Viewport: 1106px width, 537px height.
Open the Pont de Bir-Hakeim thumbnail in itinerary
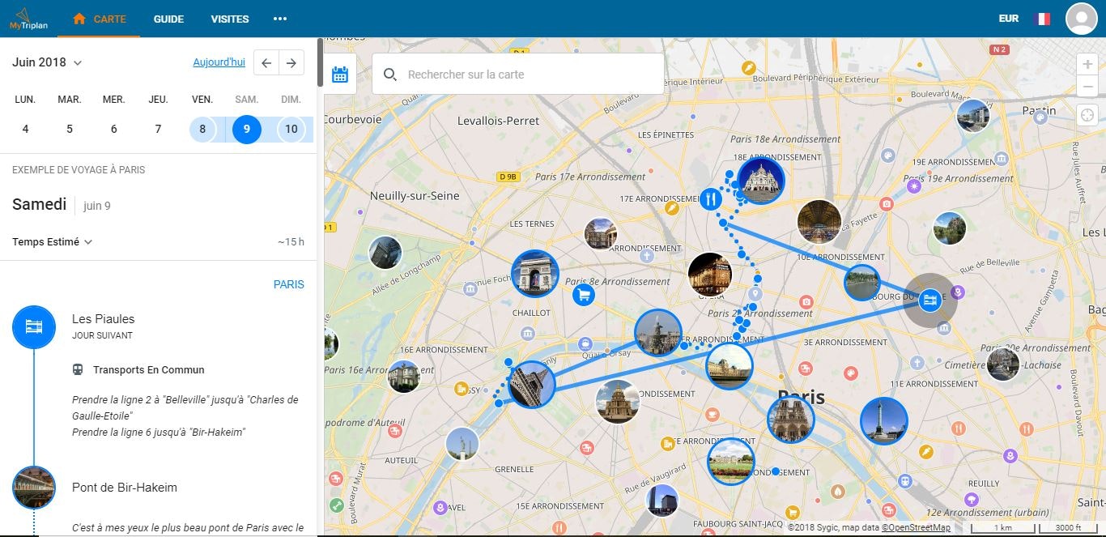33,488
